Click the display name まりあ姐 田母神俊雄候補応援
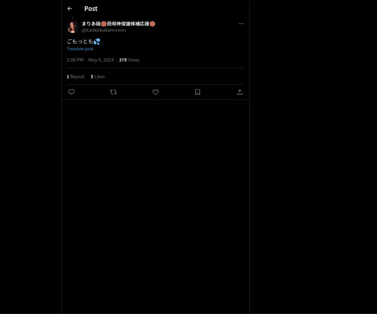This screenshot has width=377, height=314. 118,24
